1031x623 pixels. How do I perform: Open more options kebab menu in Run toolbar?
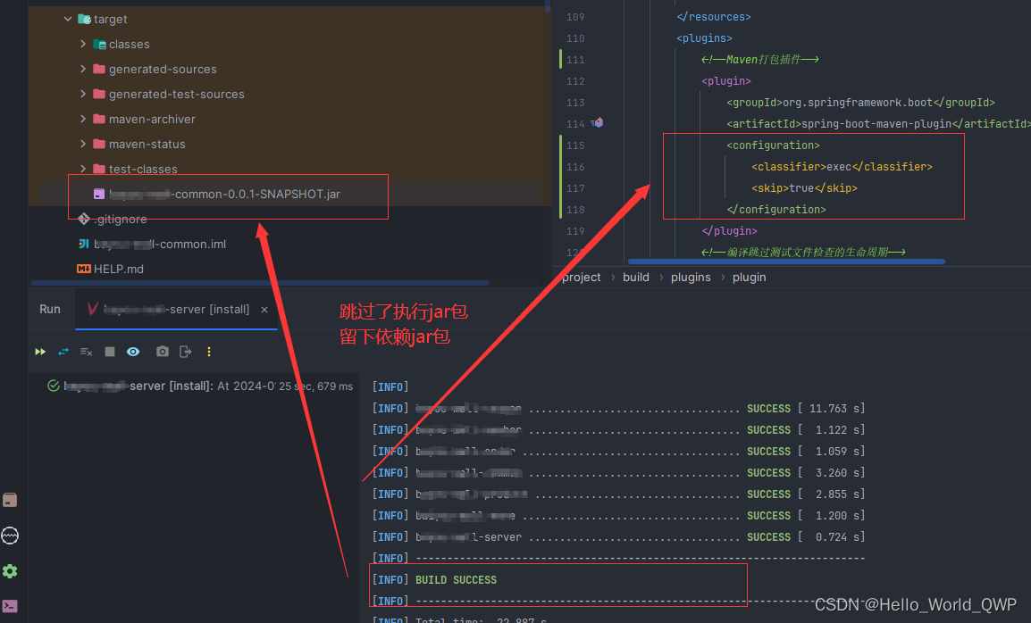(208, 351)
